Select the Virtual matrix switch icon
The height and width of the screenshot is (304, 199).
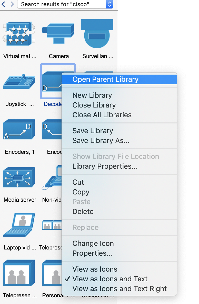pos(19,34)
